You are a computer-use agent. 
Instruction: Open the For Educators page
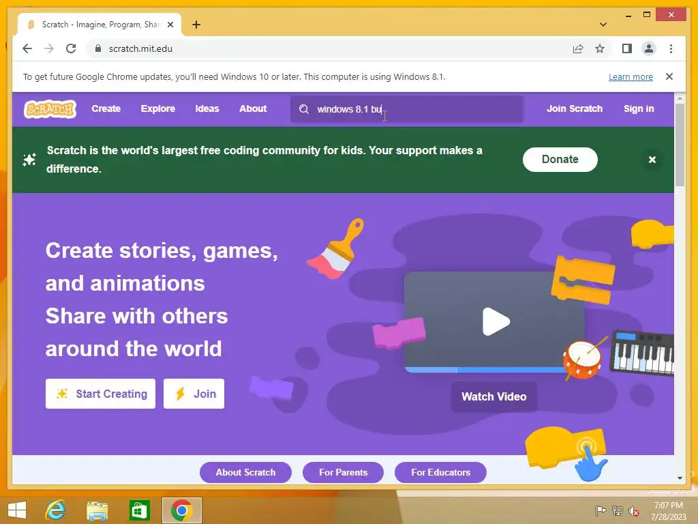[441, 472]
